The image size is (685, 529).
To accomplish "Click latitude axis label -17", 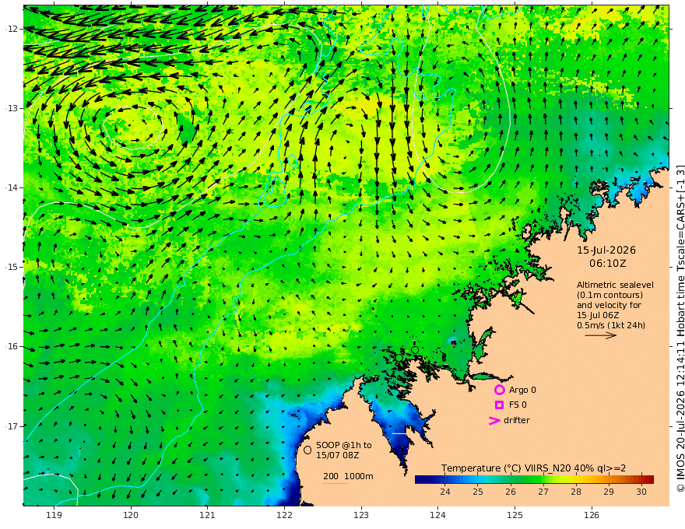I will (12, 426).
